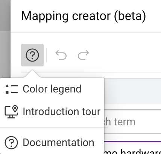Click the undo arrow icon
Screen dimensions: 161x154
click(61, 55)
